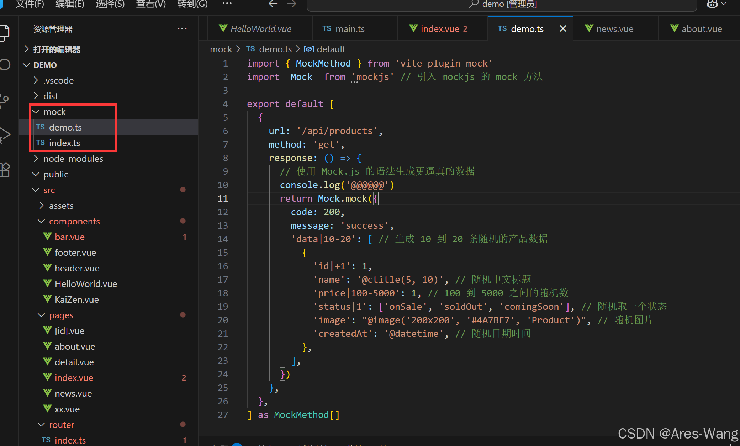740x446 pixels.
Task: Collapse the src folder
Action: [x=109, y=190]
